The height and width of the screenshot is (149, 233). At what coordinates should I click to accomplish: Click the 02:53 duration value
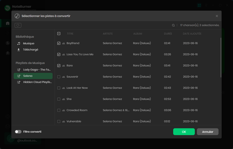point(167,99)
